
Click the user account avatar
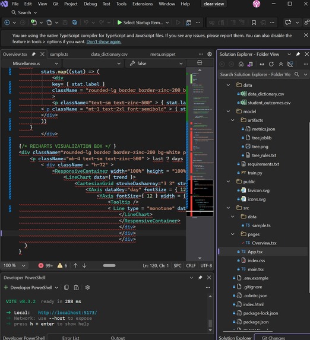pyautogui.click(x=257, y=4)
